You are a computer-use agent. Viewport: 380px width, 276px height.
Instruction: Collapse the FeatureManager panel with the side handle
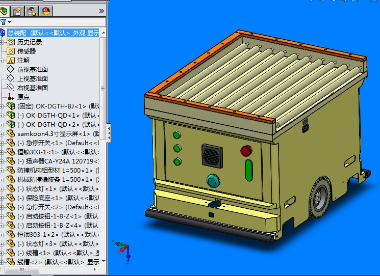[x=109, y=133]
